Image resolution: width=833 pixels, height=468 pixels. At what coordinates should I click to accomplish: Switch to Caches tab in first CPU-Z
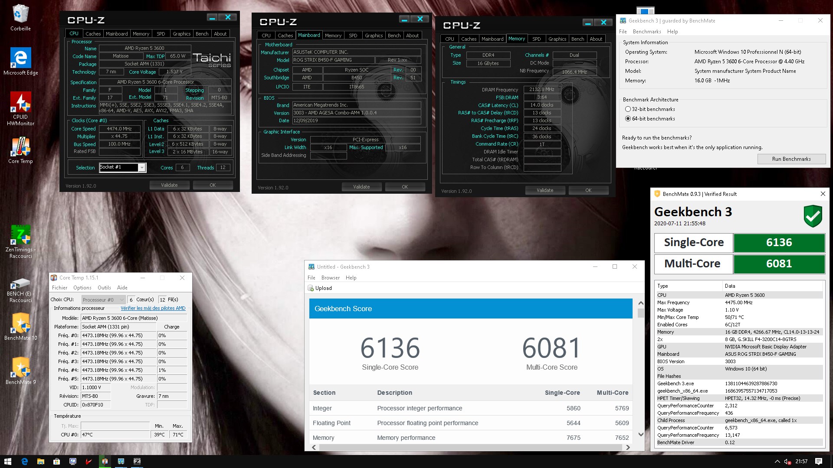[x=93, y=34]
